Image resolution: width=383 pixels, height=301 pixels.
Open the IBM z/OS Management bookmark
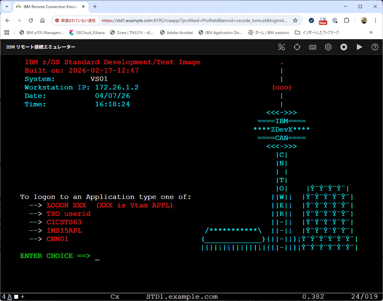(41, 32)
